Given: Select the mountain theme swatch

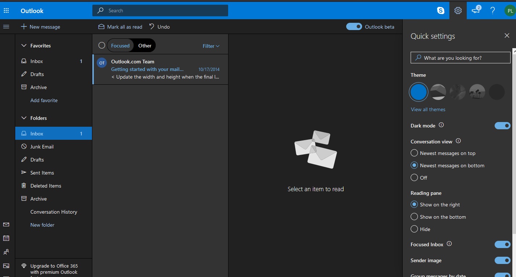Looking at the screenshot, I should pyautogui.click(x=438, y=92).
